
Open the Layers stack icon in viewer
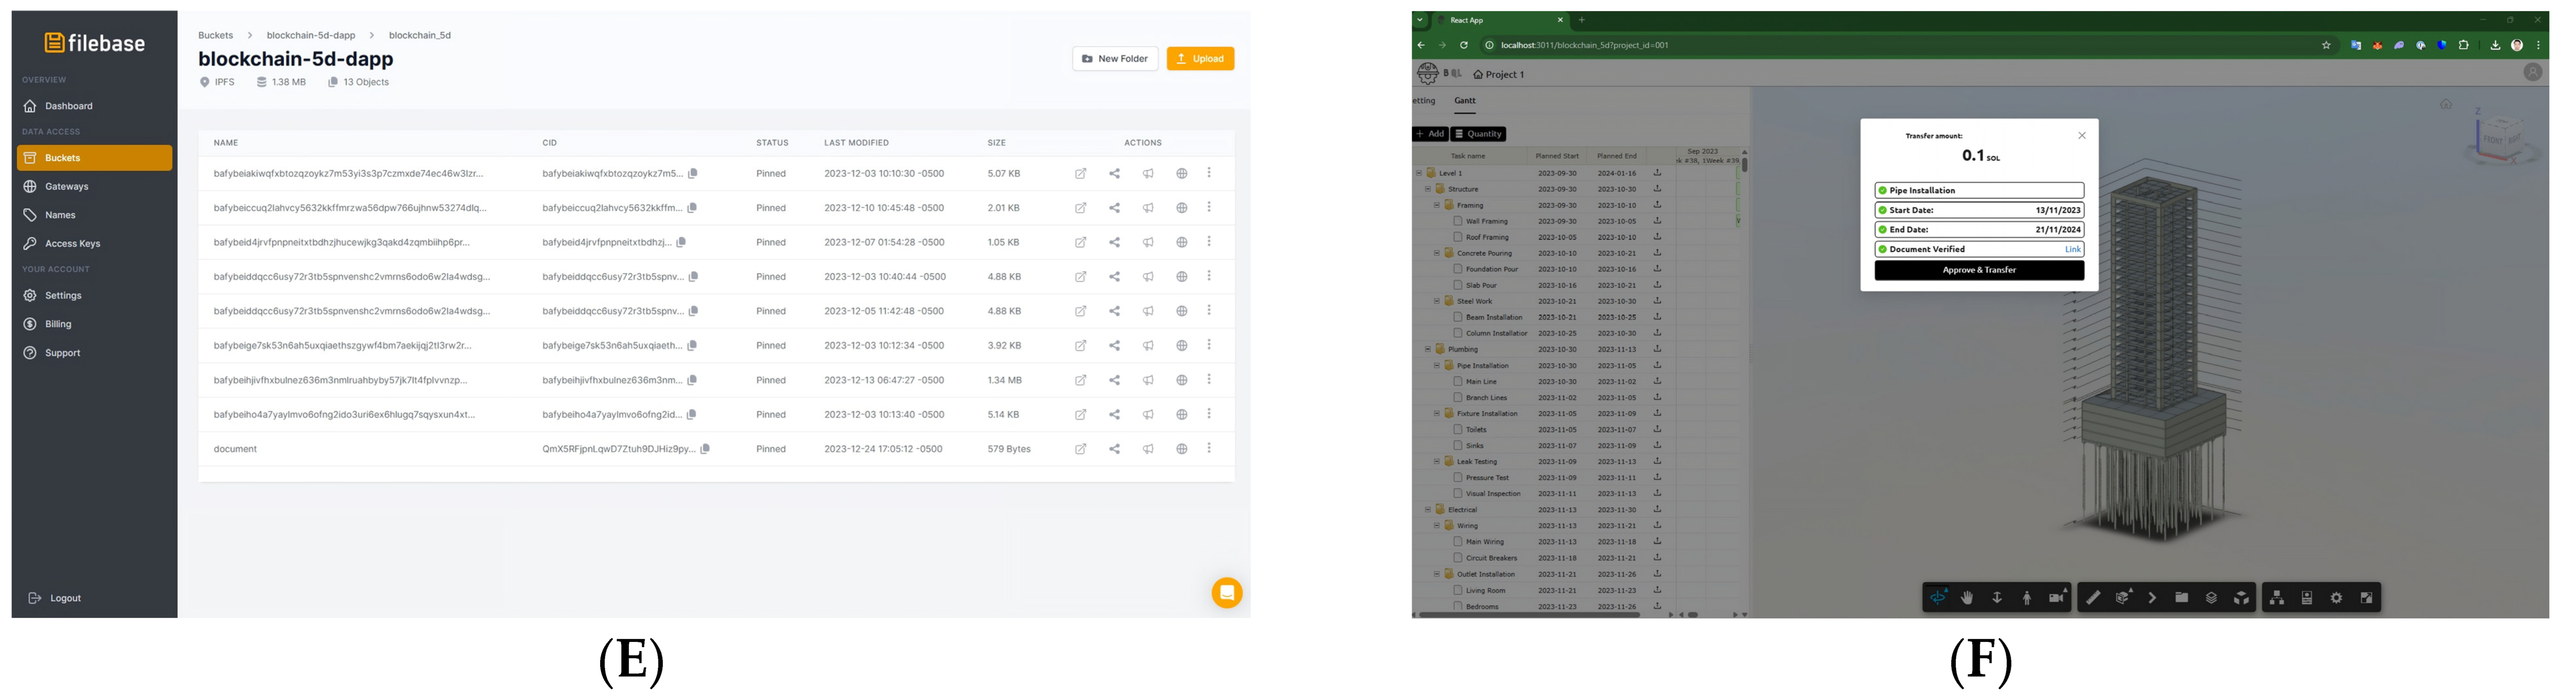pos(2211,597)
